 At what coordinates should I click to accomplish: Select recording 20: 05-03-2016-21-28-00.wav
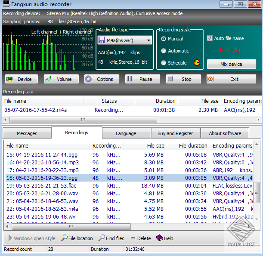coord(129,194)
